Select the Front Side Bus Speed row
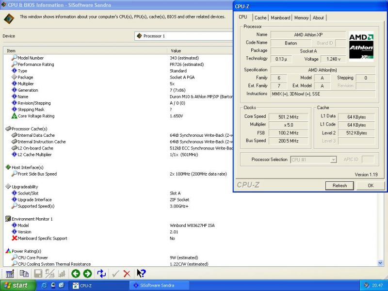Screen dimensions: 388x291 click(x=118, y=174)
